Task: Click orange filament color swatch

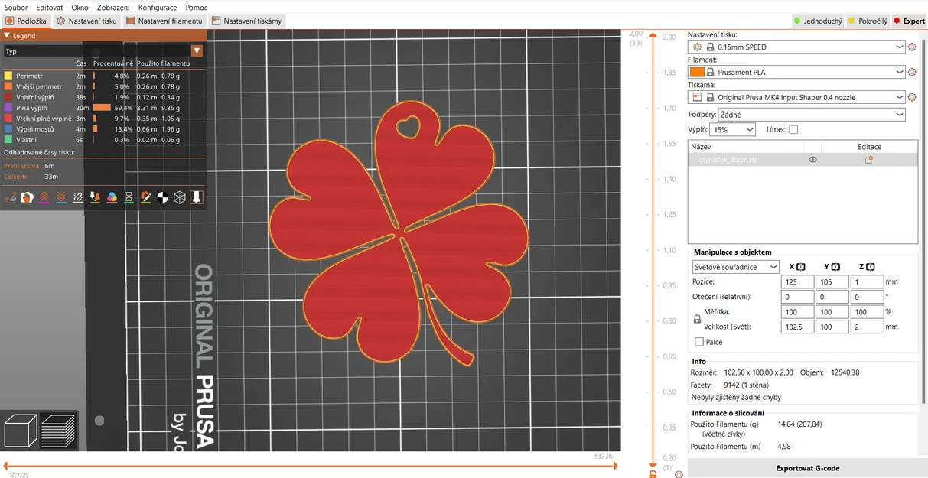Action: pyautogui.click(x=696, y=72)
